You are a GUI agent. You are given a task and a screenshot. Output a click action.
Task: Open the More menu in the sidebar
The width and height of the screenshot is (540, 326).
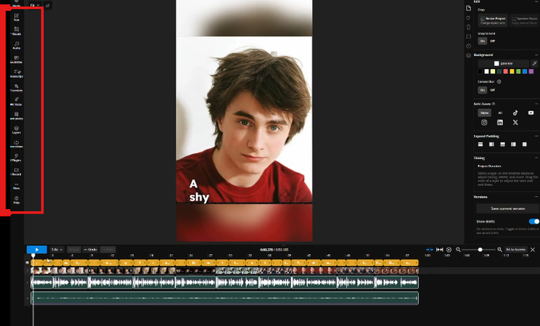click(x=16, y=186)
